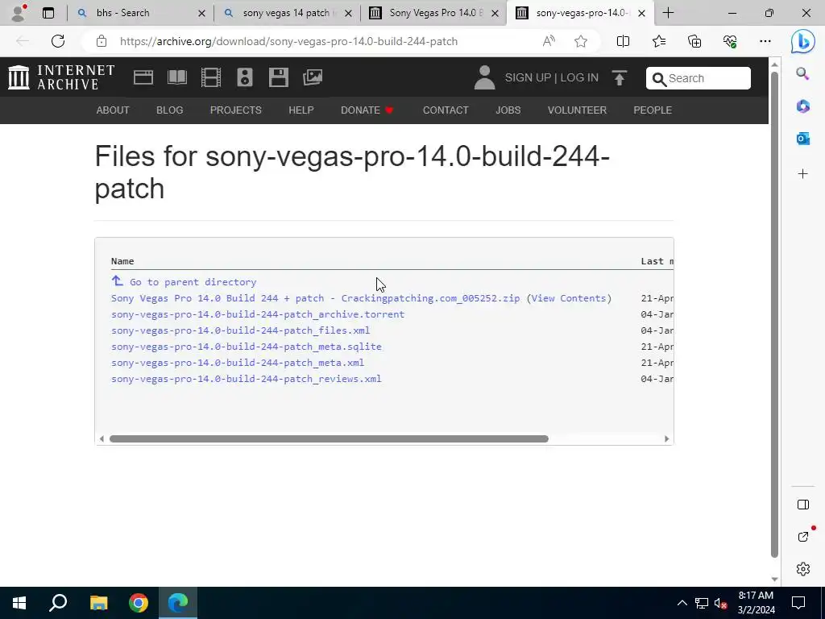
Task: Open the patch_meta.sqlite link
Action: [247, 347]
